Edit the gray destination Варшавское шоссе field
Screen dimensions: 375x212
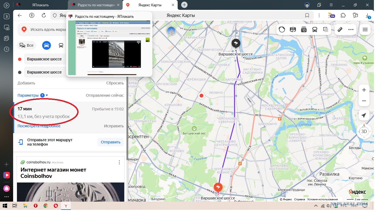coord(45,72)
